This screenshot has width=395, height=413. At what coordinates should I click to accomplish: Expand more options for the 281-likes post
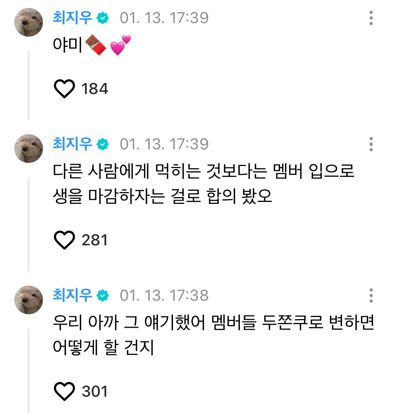(371, 144)
